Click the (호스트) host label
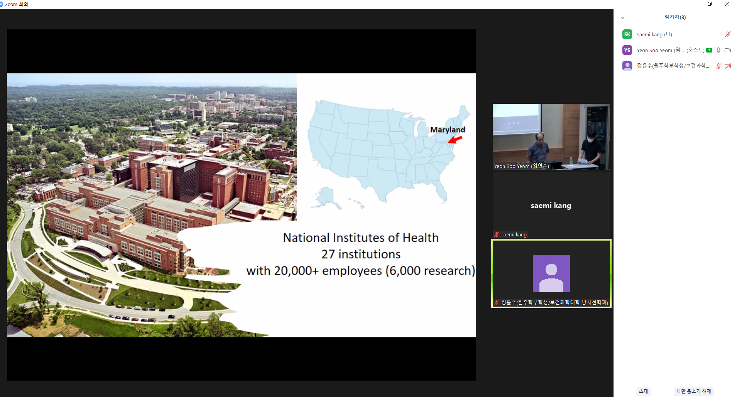This screenshot has height=397, width=737. coord(695,50)
